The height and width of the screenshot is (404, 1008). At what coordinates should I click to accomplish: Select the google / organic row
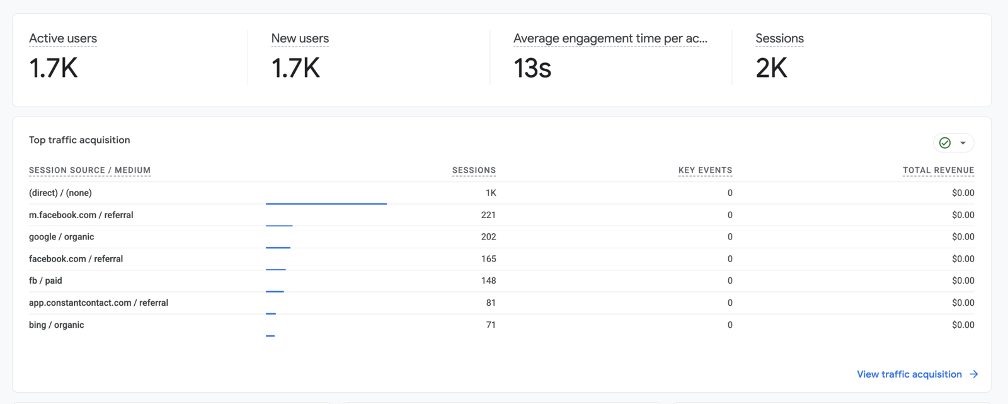point(501,237)
